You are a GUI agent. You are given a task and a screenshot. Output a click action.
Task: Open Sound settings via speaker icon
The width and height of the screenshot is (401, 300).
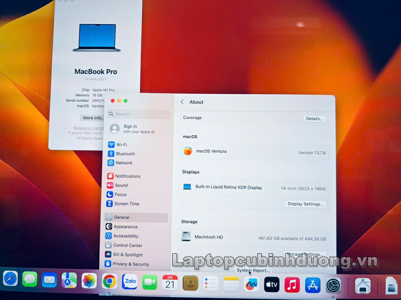click(110, 185)
